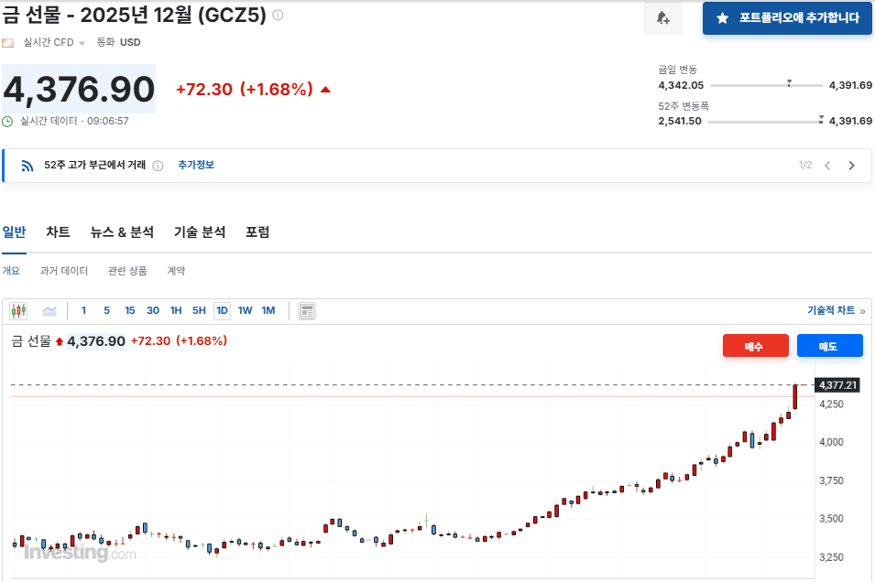This screenshot has height=582, width=875.
Task: Click info icon next to GCZ5 title
Action: (x=279, y=16)
